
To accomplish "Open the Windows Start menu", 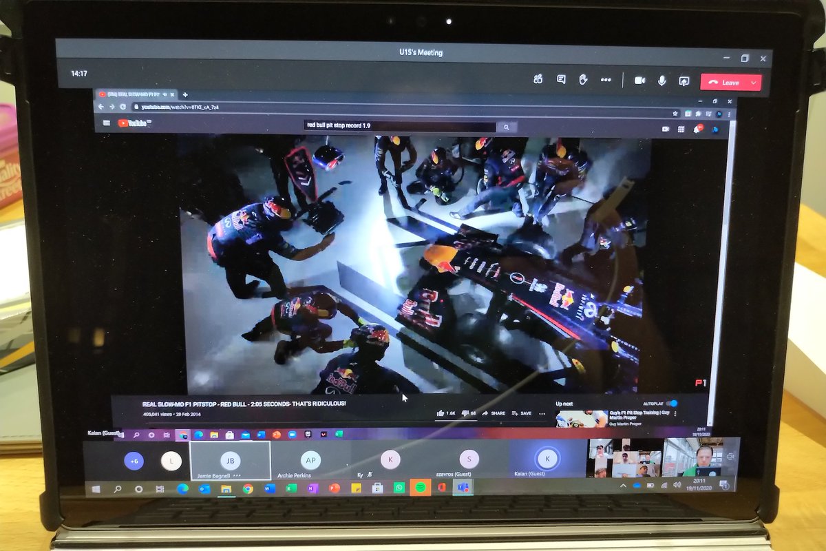I will click(96, 489).
